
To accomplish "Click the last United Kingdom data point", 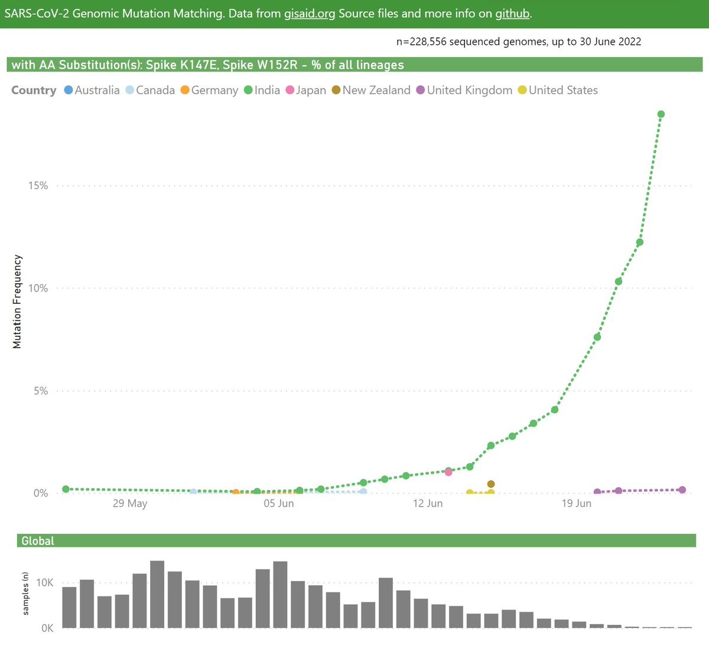I will click(682, 490).
